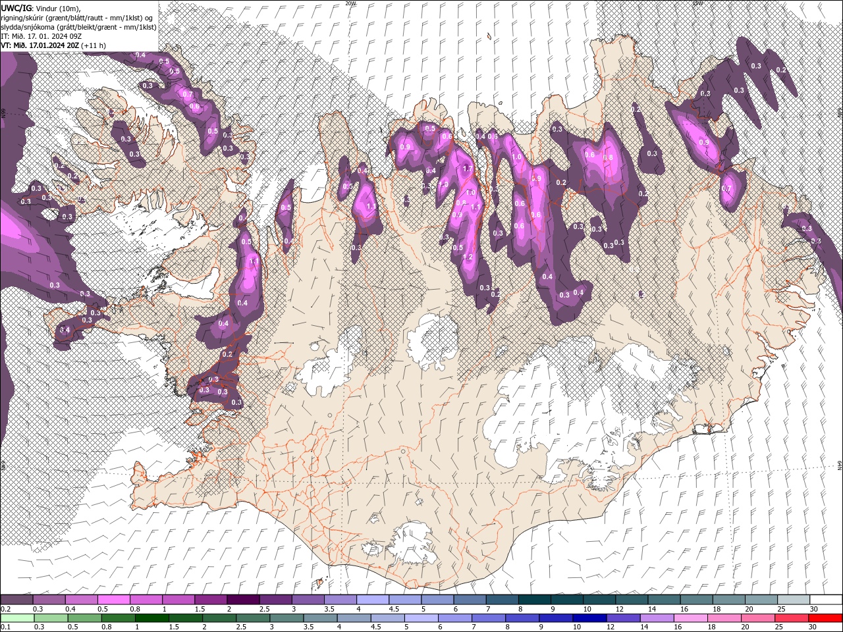Click the first upper-legend swatch labeled 0.2
The height and width of the screenshot is (632, 843).
click(16, 600)
